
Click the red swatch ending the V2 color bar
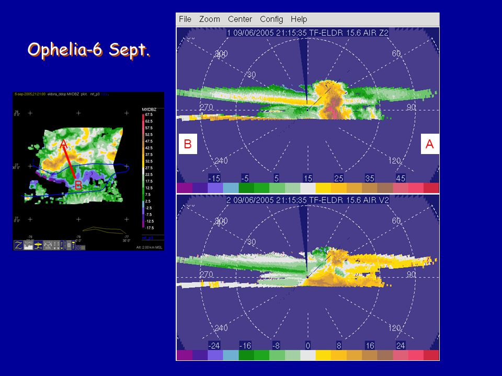[431, 355]
